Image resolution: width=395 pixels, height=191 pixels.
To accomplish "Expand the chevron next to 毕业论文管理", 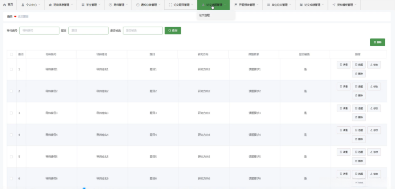I will tap(290, 5).
